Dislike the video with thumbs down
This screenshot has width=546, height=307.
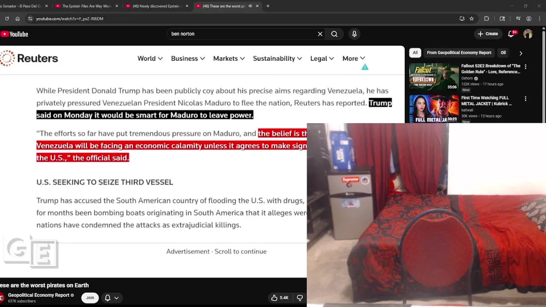point(300,298)
